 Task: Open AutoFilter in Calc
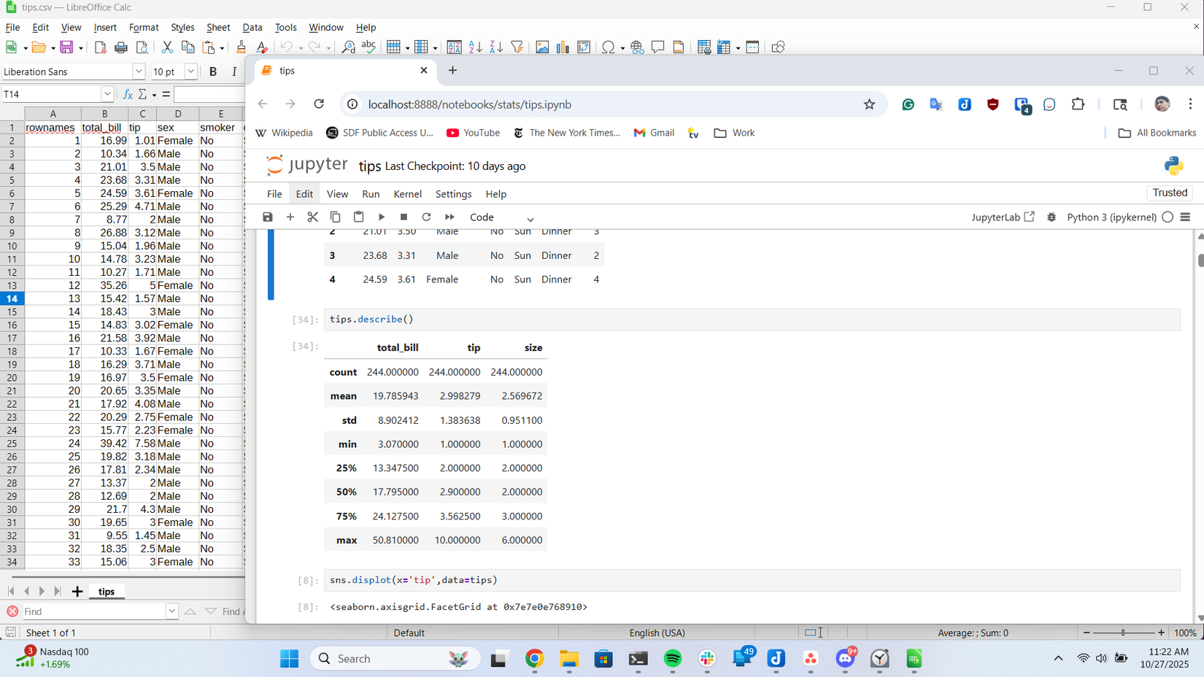pos(517,47)
